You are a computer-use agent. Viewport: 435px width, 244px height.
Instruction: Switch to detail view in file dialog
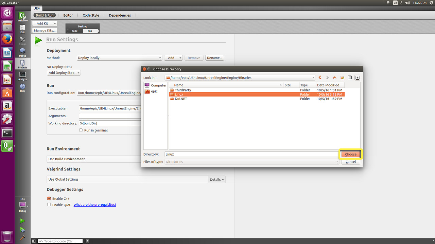pos(357,78)
